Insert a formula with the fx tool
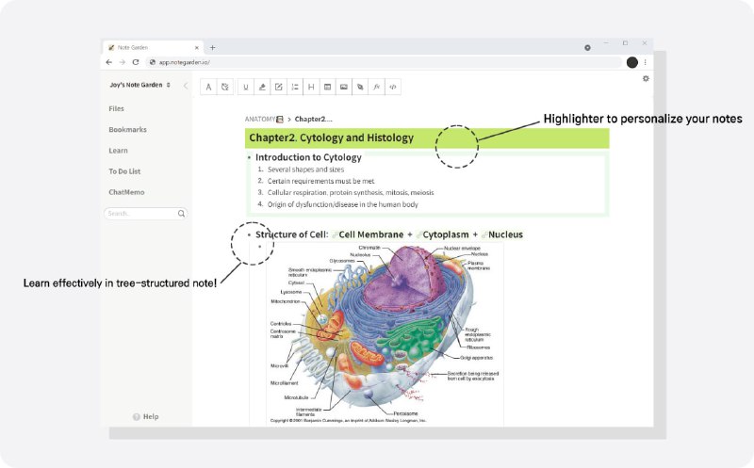The height and width of the screenshot is (468, 754). [376, 87]
